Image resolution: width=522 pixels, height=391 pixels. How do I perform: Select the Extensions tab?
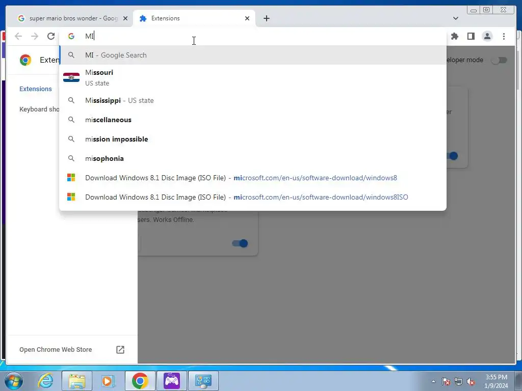coord(194,18)
